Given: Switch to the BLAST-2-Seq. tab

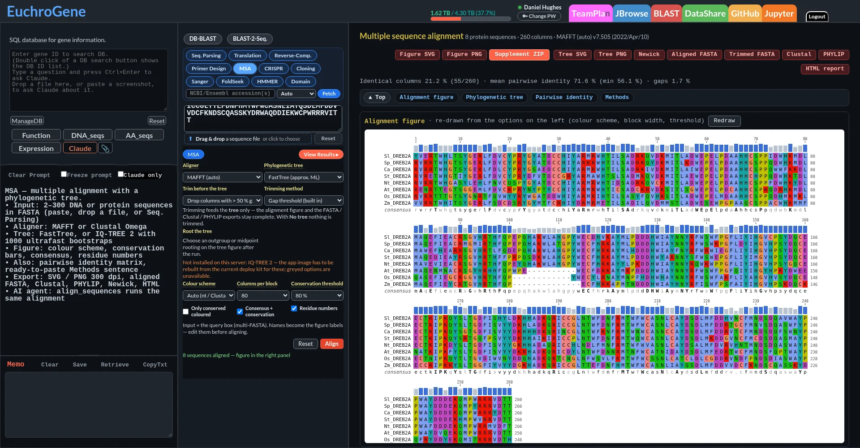Looking at the screenshot, I should (249, 39).
